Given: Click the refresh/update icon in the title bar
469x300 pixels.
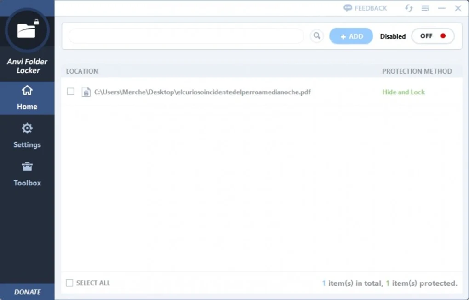Looking at the screenshot, I should (408, 8).
